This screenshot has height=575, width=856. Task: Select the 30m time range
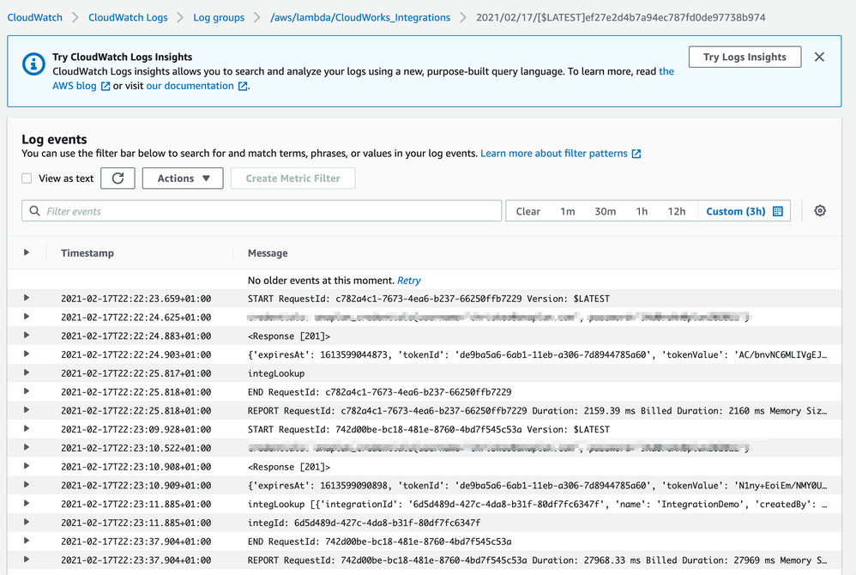pos(605,211)
